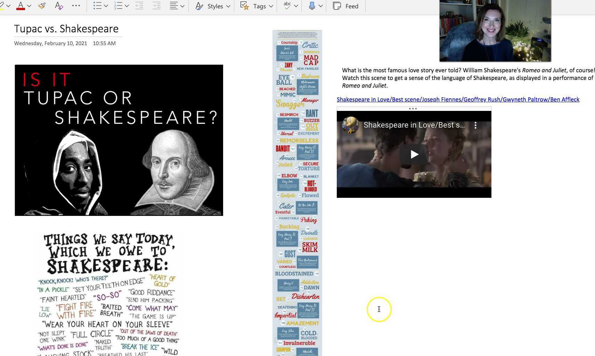Click the page title Tupac vs. Shakespeare
The height and width of the screenshot is (356, 595).
(66, 29)
